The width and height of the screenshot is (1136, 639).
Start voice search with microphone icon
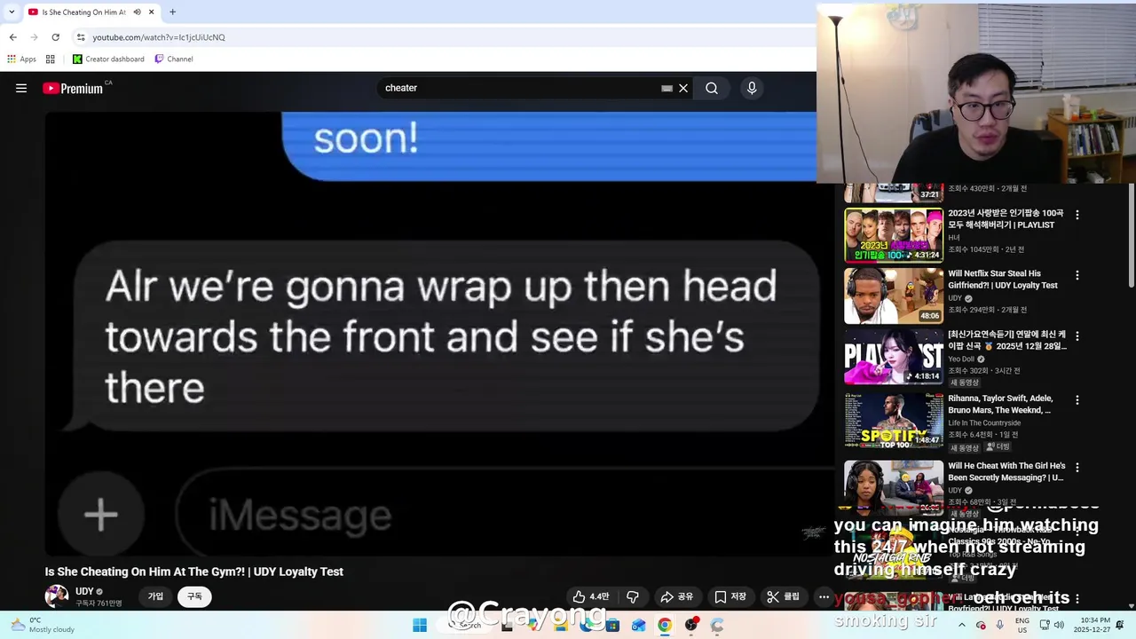click(x=752, y=88)
